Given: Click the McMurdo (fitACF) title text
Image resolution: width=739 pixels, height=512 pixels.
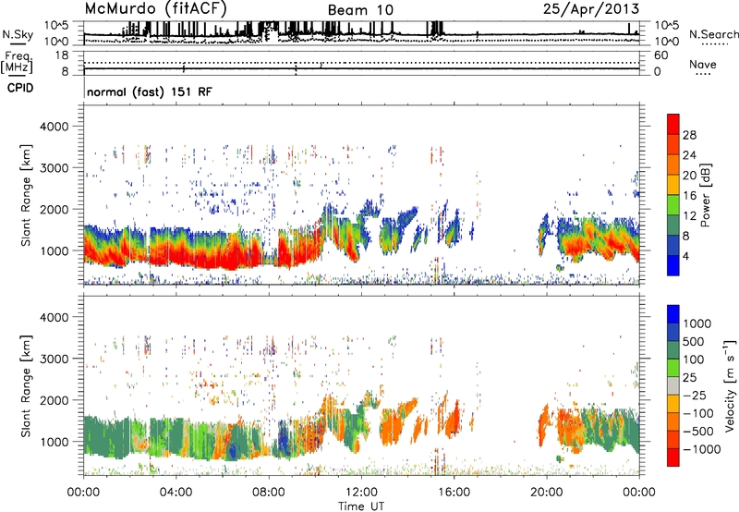Looking at the screenshot, I should coord(155,9).
